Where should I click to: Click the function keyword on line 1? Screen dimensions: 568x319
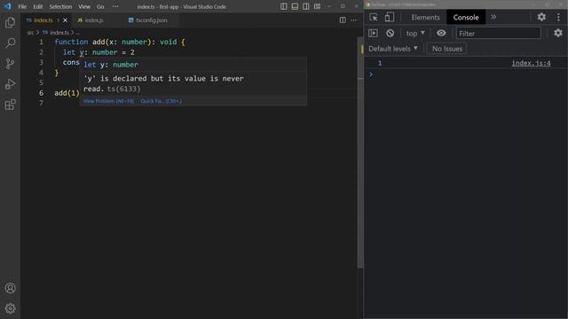pyautogui.click(x=71, y=42)
